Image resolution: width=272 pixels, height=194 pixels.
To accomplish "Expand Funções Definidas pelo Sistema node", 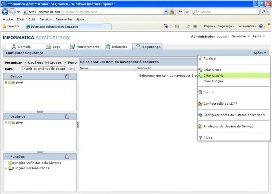I will click(6, 163).
